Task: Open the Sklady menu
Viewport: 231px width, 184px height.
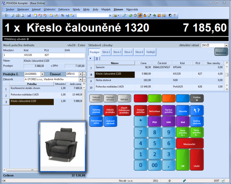Action: pyautogui.click(x=76, y=9)
